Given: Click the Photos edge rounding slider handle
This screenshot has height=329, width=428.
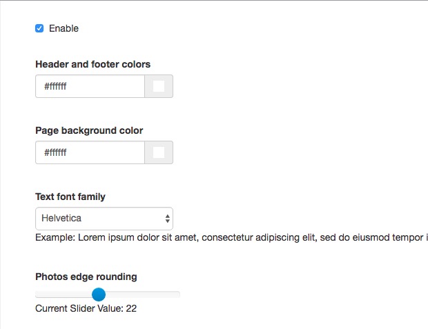Looking at the screenshot, I should click(x=99, y=295).
